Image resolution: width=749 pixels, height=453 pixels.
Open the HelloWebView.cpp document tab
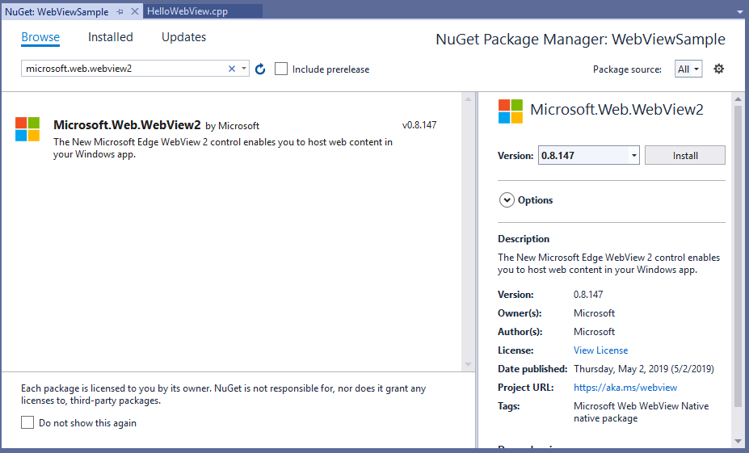coord(187,12)
